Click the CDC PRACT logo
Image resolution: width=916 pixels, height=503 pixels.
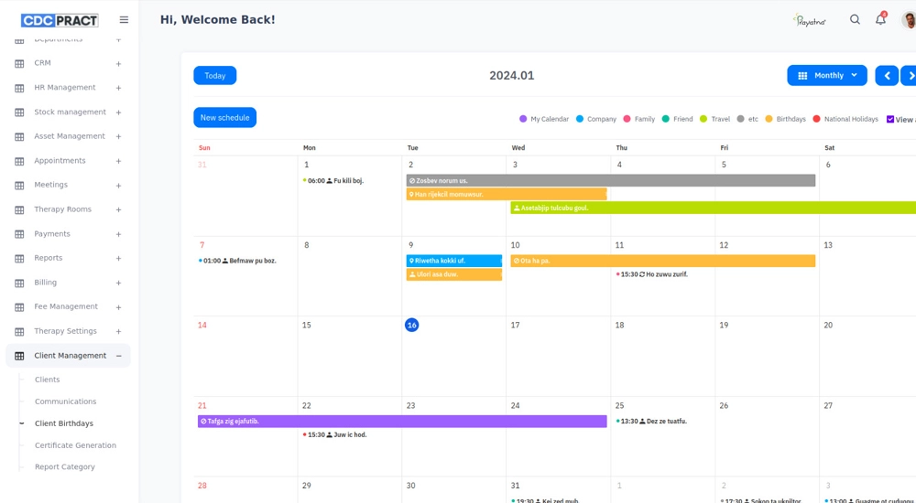[x=60, y=20]
